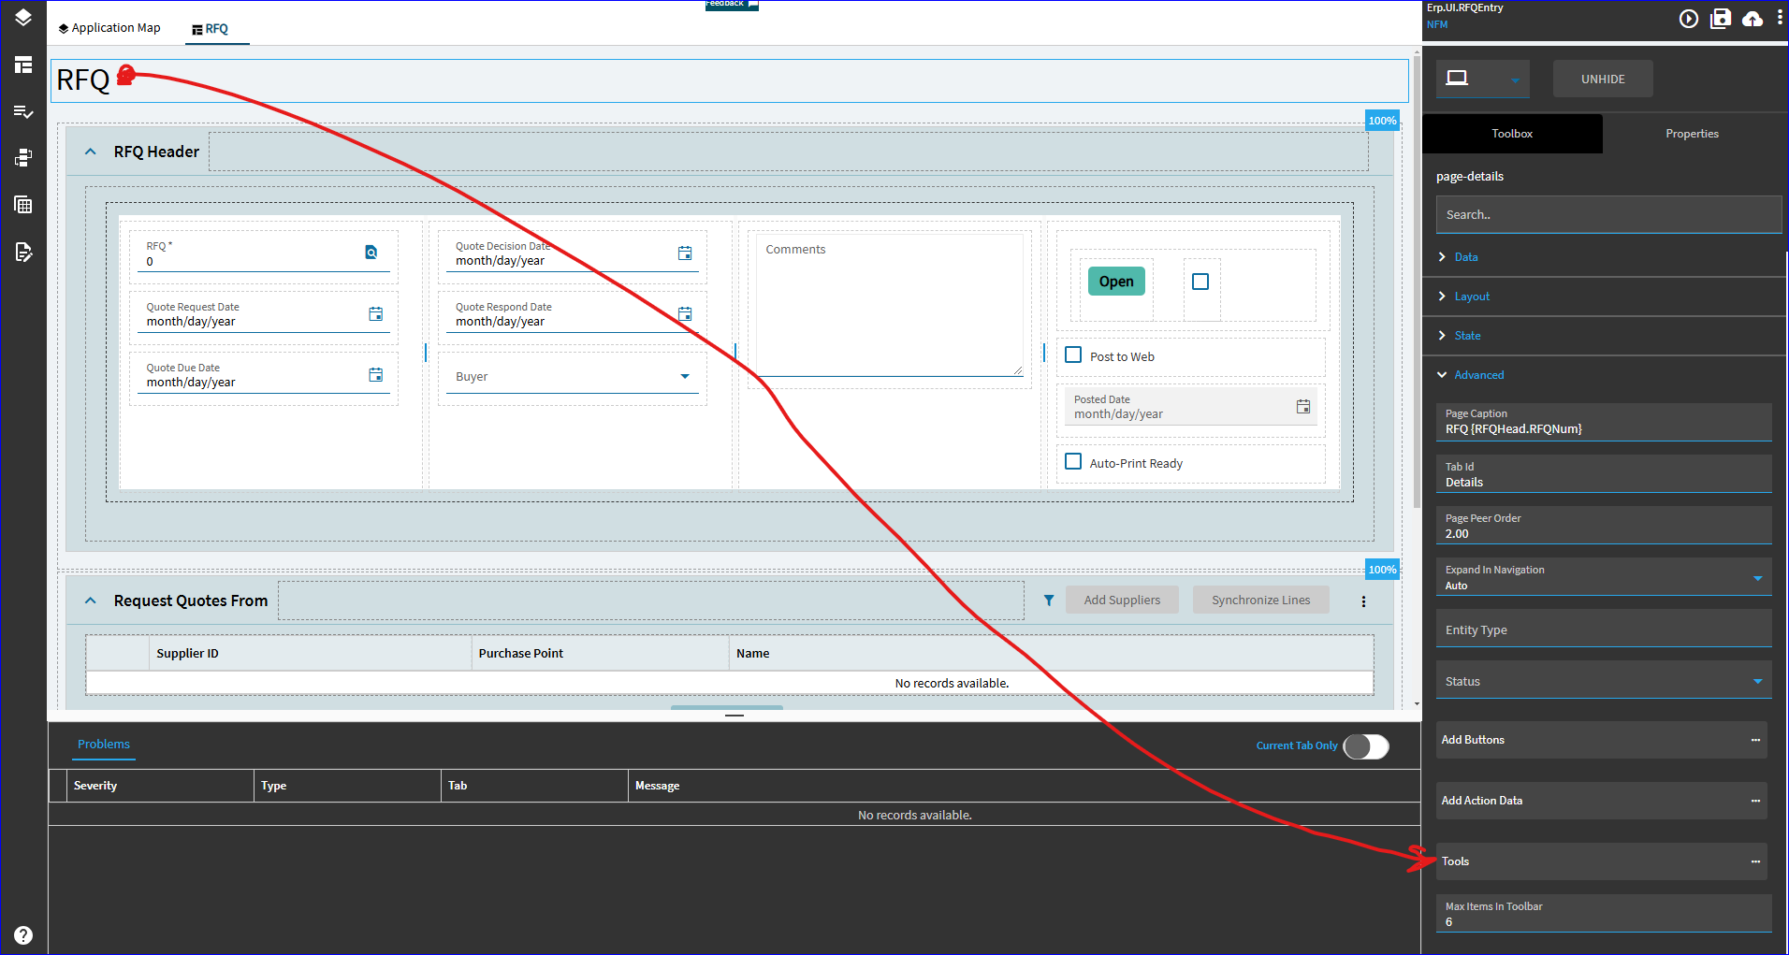Screen dimensions: 1789x955
Task: Click the Supplier ID column header
Action: pyautogui.click(x=310, y=654)
